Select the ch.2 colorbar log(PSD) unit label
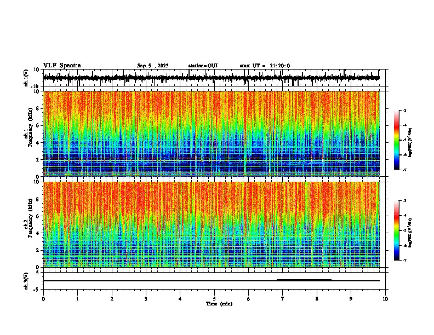The image size is (434, 335). click(x=410, y=233)
